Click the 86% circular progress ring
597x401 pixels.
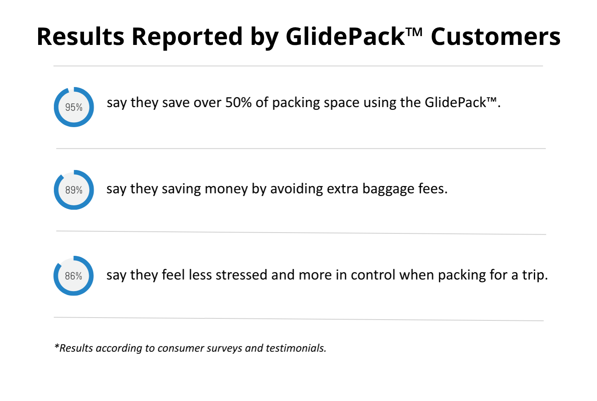click(x=74, y=276)
